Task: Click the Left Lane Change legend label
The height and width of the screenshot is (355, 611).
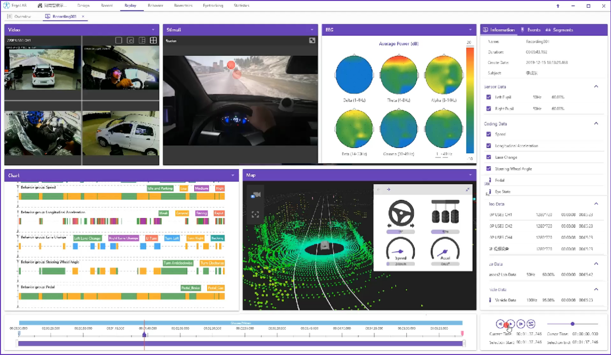Action: [87, 238]
